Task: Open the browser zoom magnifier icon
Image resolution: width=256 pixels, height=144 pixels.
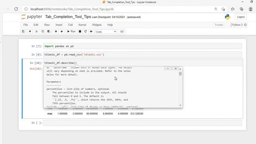Action: click(x=216, y=9)
